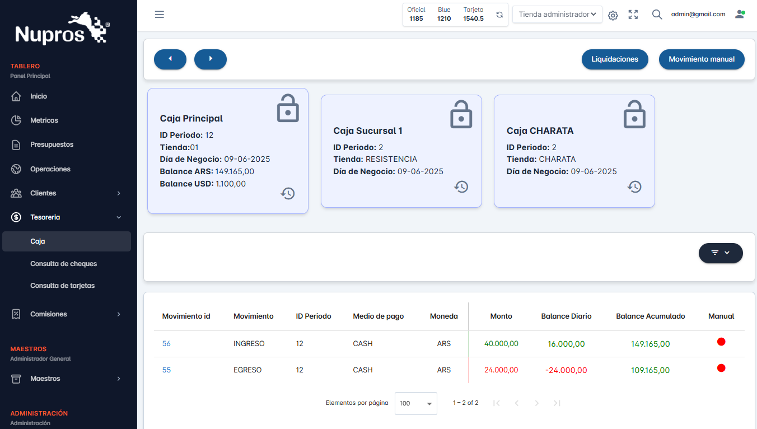Click the INGRESO movement cell
The height and width of the screenshot is (429, 757).
(x=249, y=344)
